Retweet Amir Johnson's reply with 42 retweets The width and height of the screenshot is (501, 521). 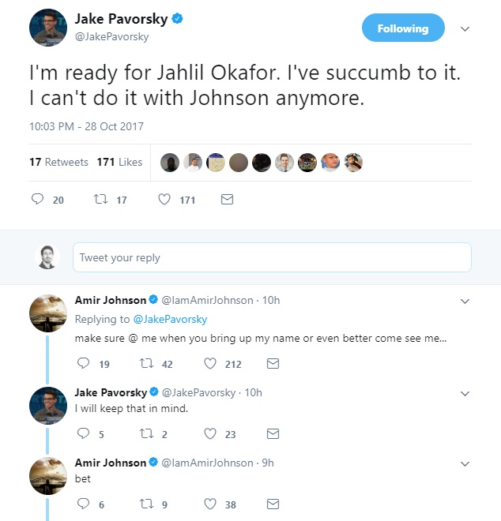[146, 364]
